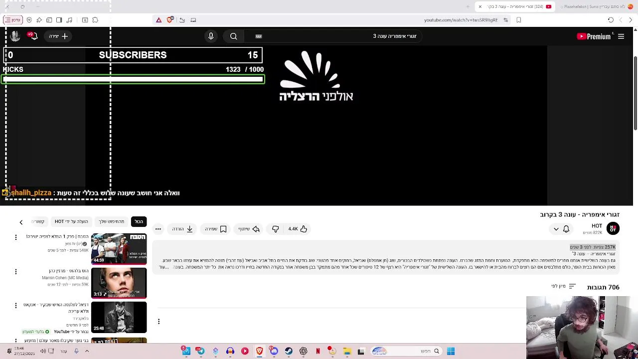Toggle the Brave sidebar panel
The height and width of the screenshot is (359, 638).
pos(59,20)
